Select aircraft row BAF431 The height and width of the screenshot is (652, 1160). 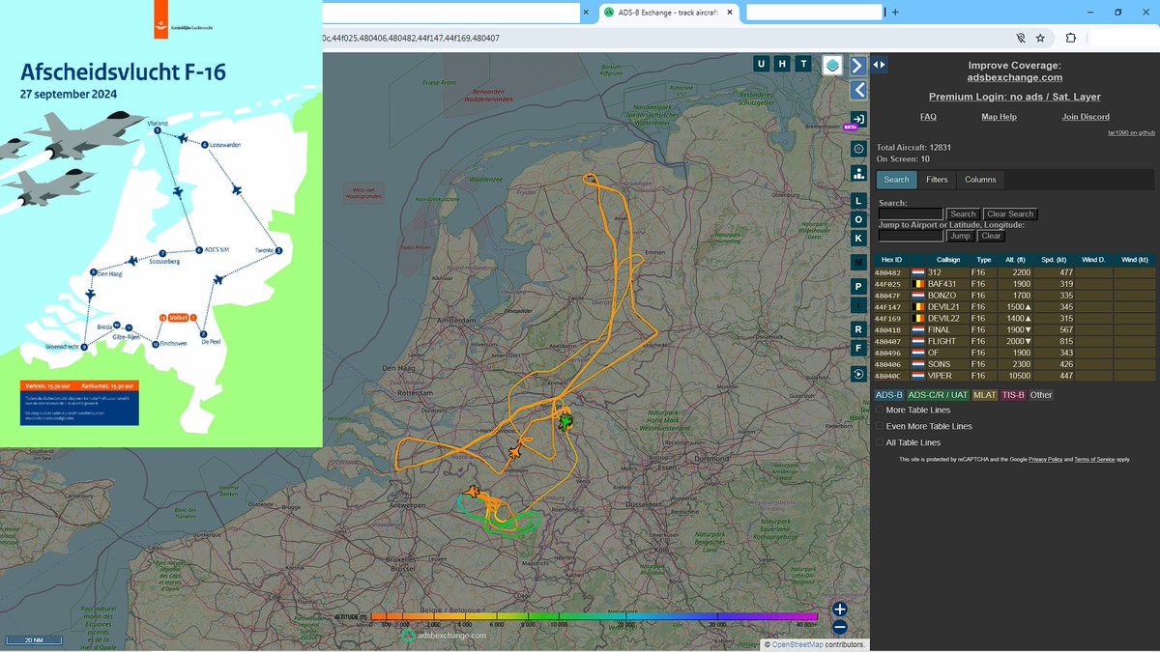(x=1014, y=284)
